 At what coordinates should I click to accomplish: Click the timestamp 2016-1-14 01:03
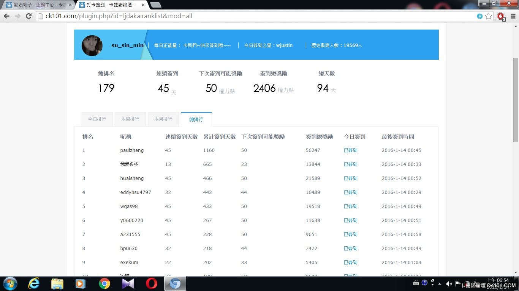(401, 263)
